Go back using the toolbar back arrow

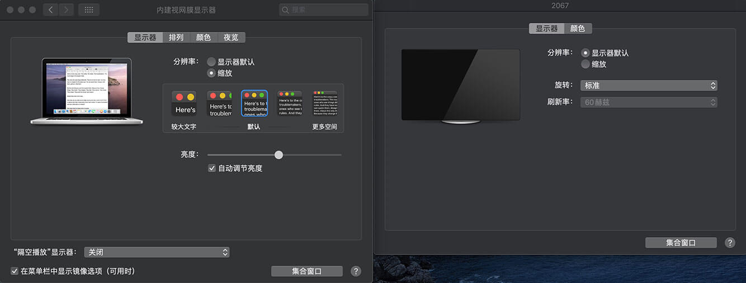[x=51, y=10]
